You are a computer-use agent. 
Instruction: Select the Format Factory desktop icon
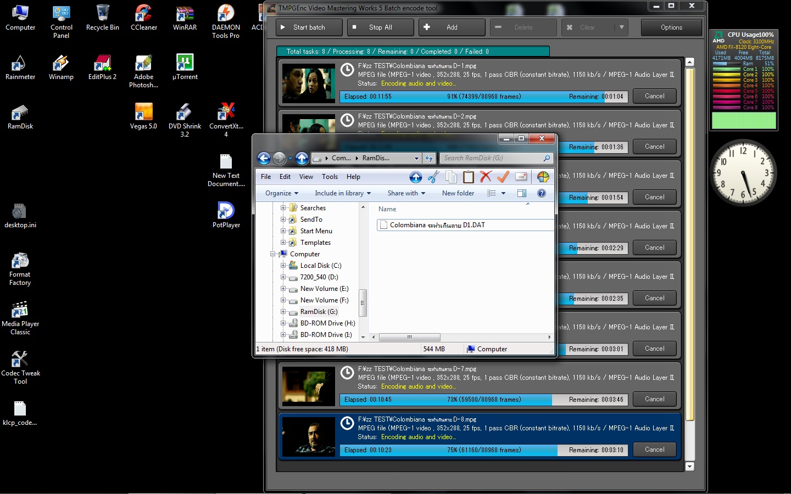point(20,269)
